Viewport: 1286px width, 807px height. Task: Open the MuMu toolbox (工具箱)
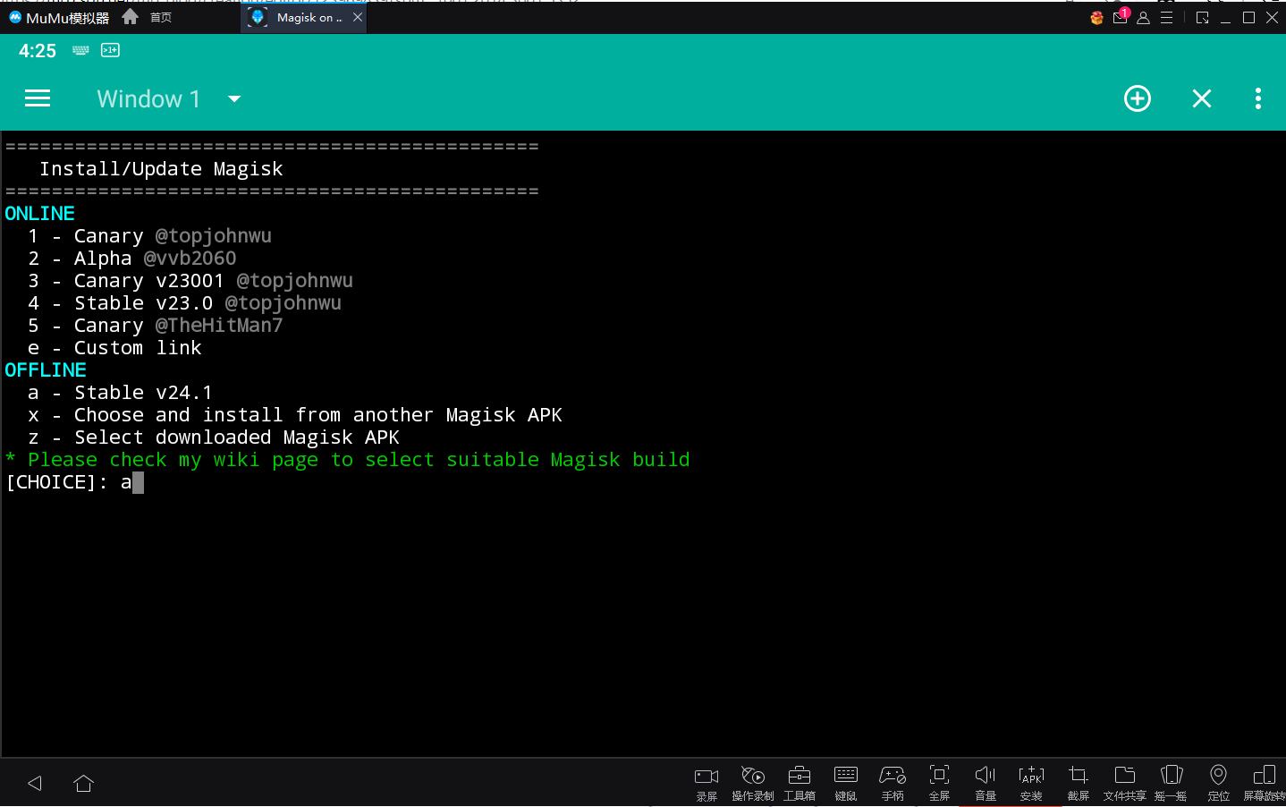pos(800,780)
